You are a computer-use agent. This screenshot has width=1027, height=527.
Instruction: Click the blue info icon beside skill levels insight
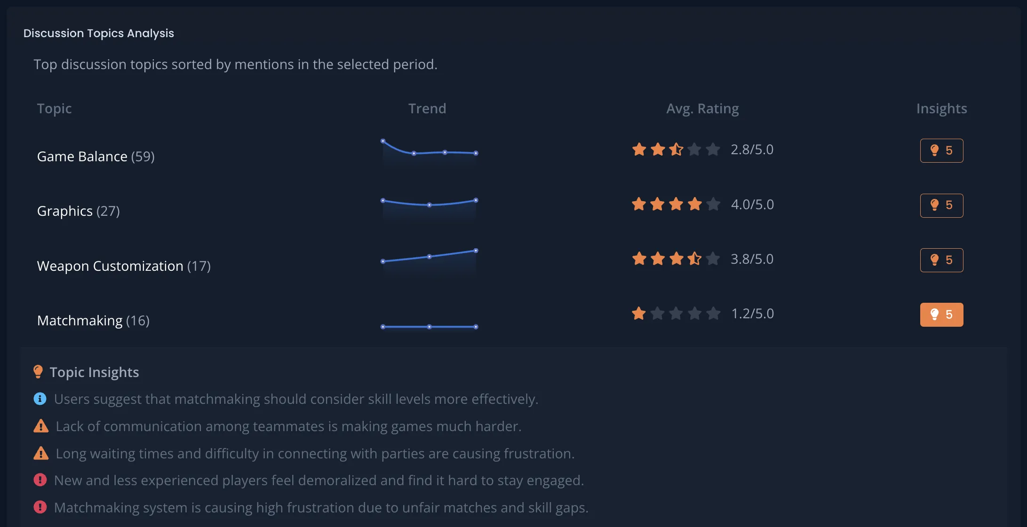[40, 399]
